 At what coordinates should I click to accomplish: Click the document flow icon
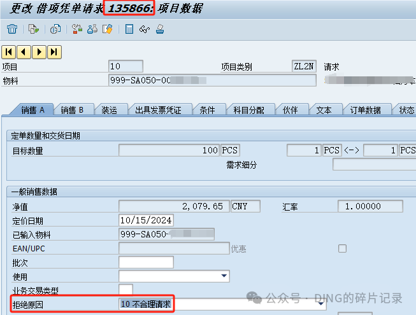pyautogui.click(x=33, y=29)
